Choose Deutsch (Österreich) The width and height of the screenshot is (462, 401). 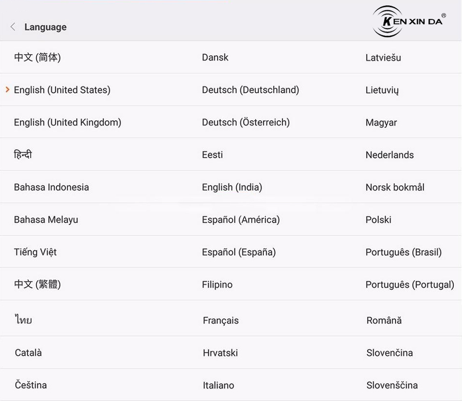pos(246,122)
